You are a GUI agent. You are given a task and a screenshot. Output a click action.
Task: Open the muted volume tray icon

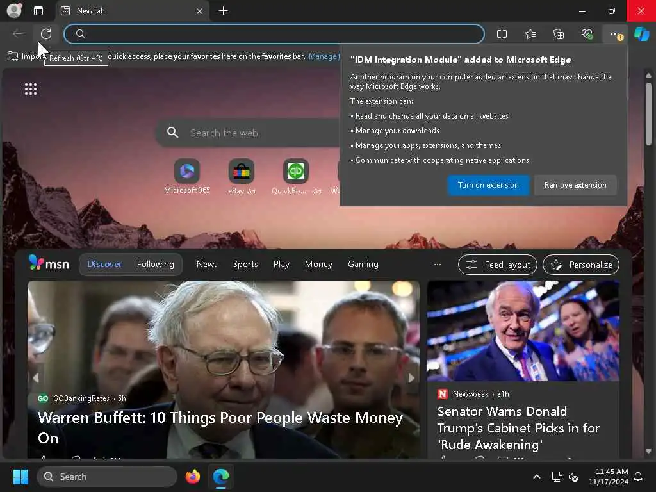(x=573, y=477)
